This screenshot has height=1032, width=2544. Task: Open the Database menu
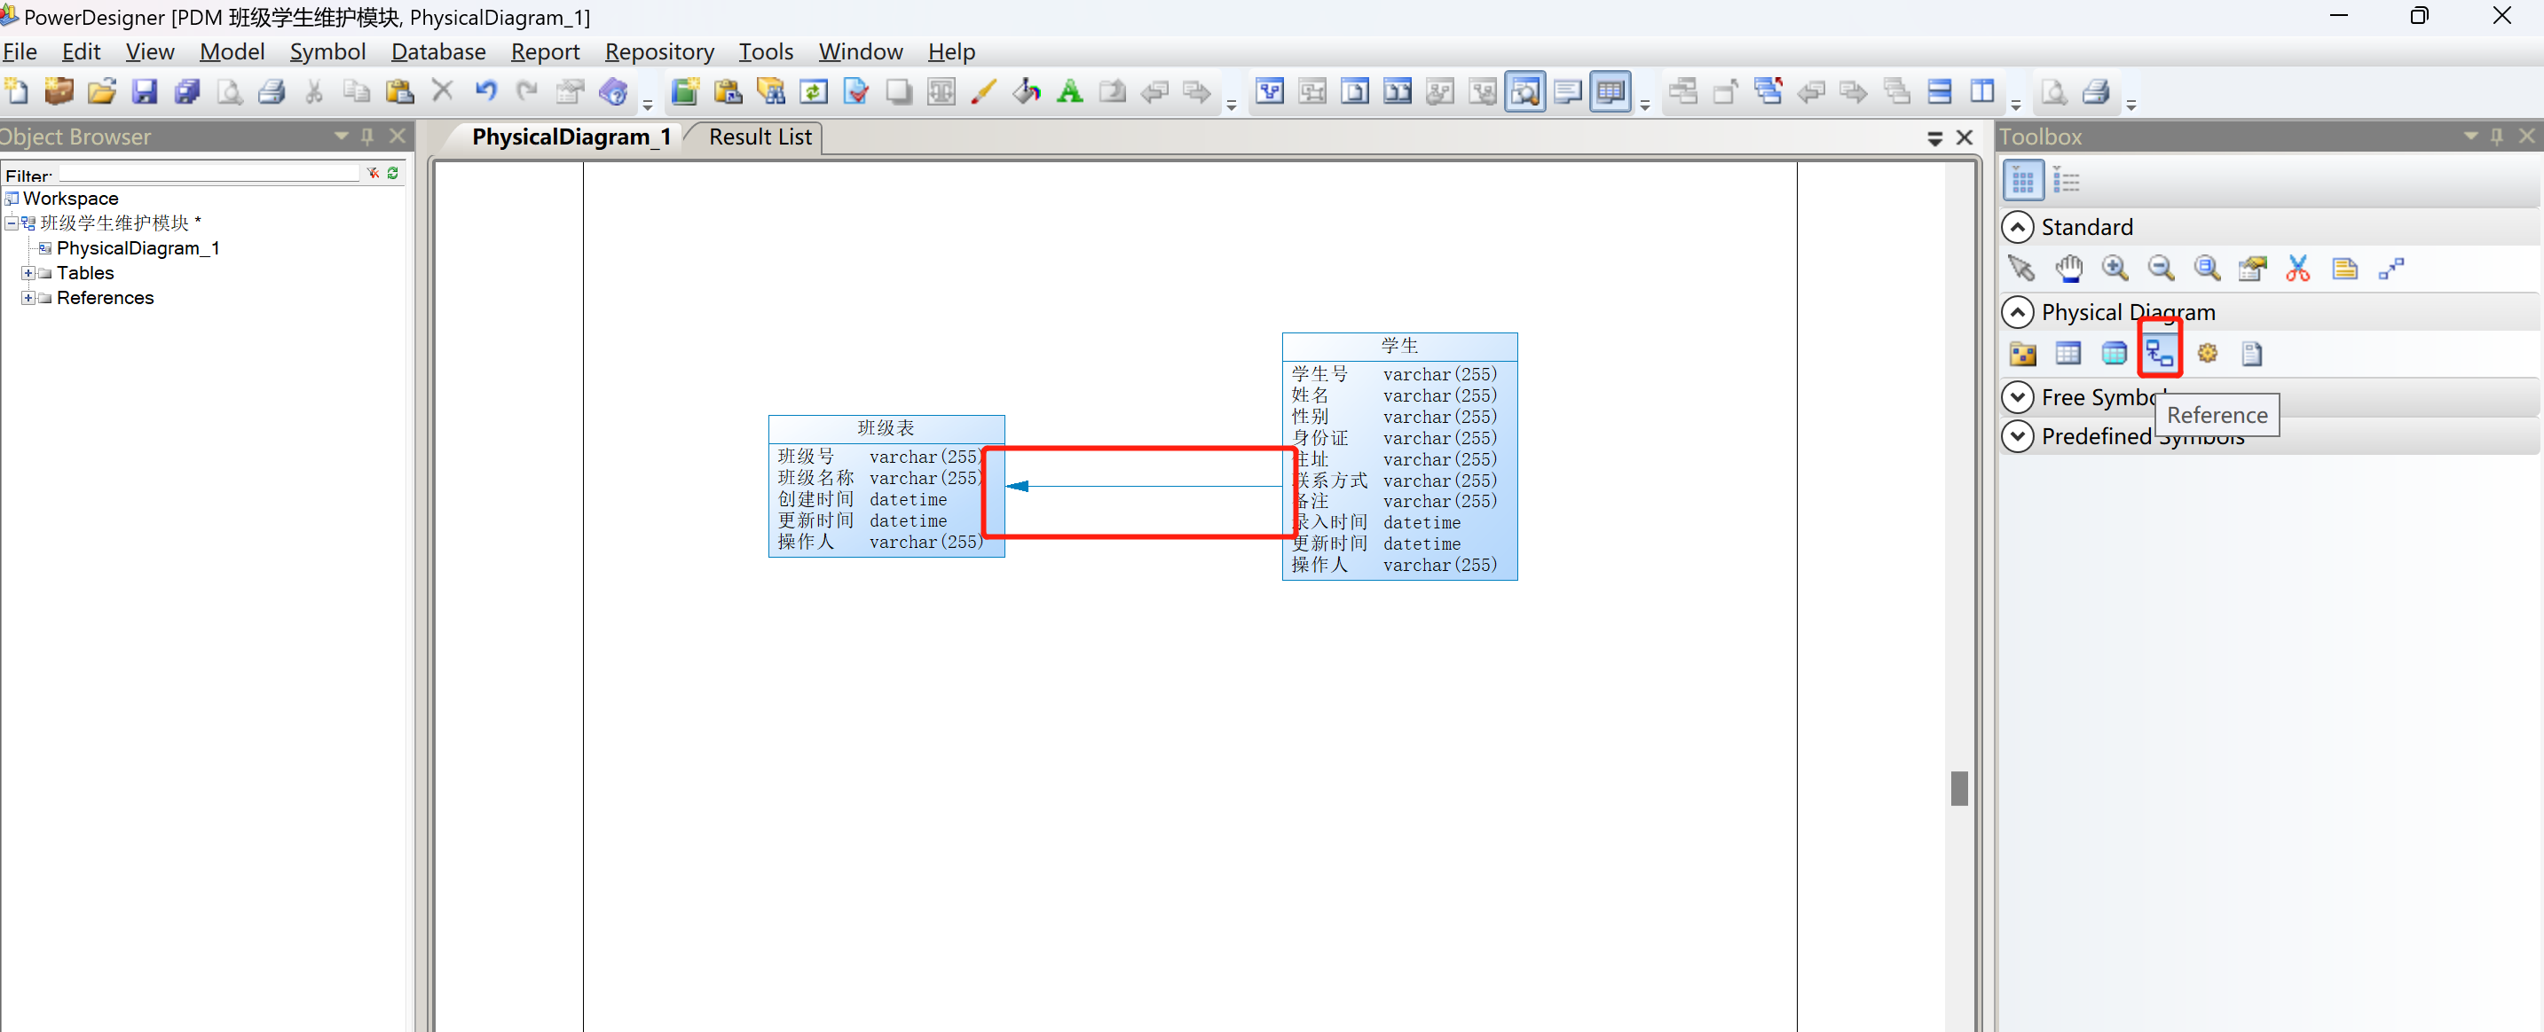pos(437,51)
